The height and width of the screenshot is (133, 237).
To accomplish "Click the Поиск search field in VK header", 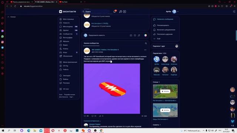I will [x=96, y=11].
